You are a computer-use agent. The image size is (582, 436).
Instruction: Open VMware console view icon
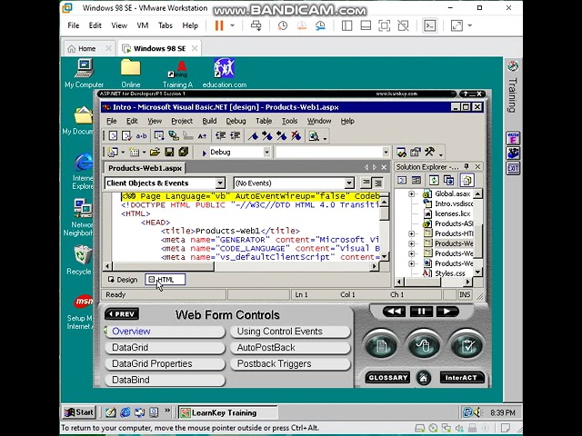[429, 25]
